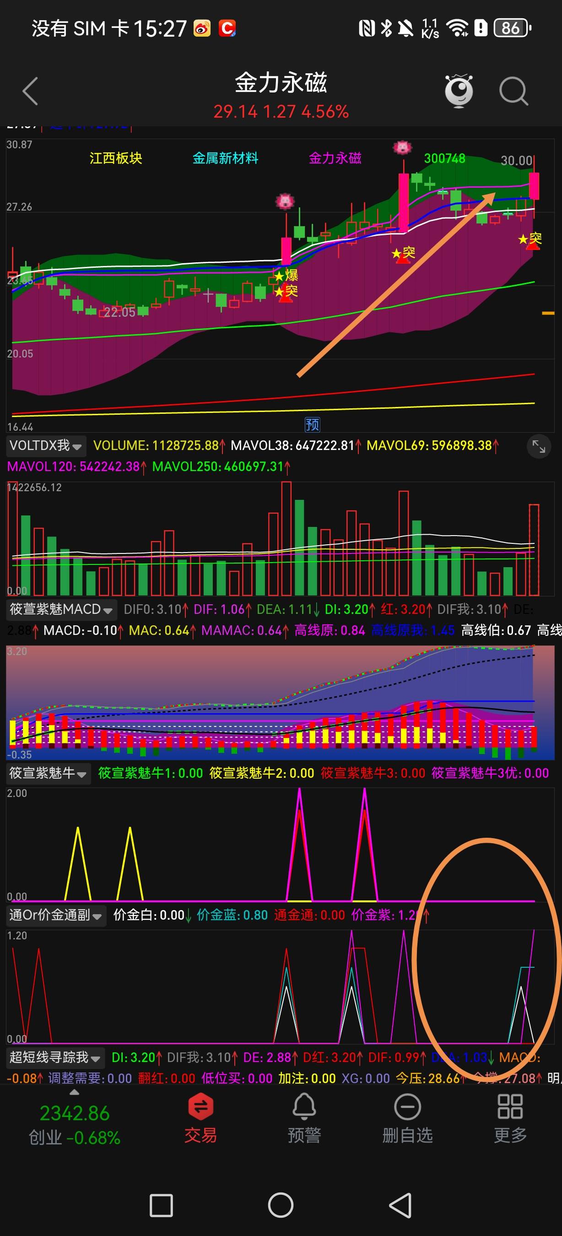Open 超短线寻踪我 indicator dropdown

(55, 1057)
